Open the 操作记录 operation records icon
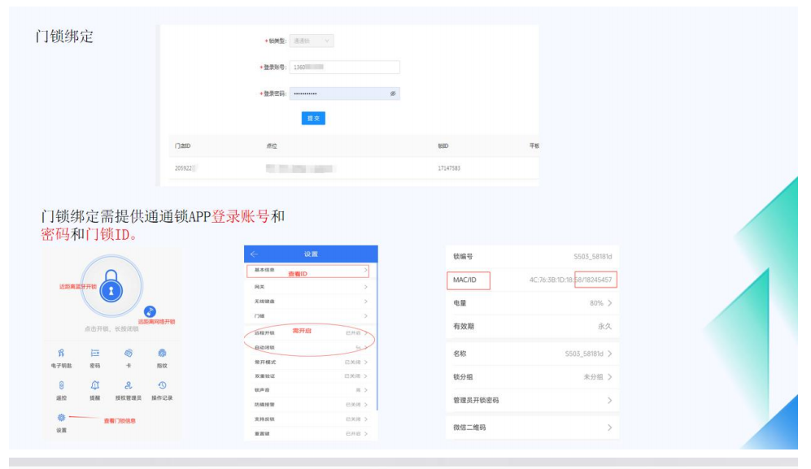 [x=162, y=385]
